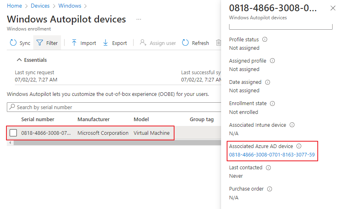Sort by Manufacturer column header
This screenshot has width=339, height=209.
click(93, 119)
